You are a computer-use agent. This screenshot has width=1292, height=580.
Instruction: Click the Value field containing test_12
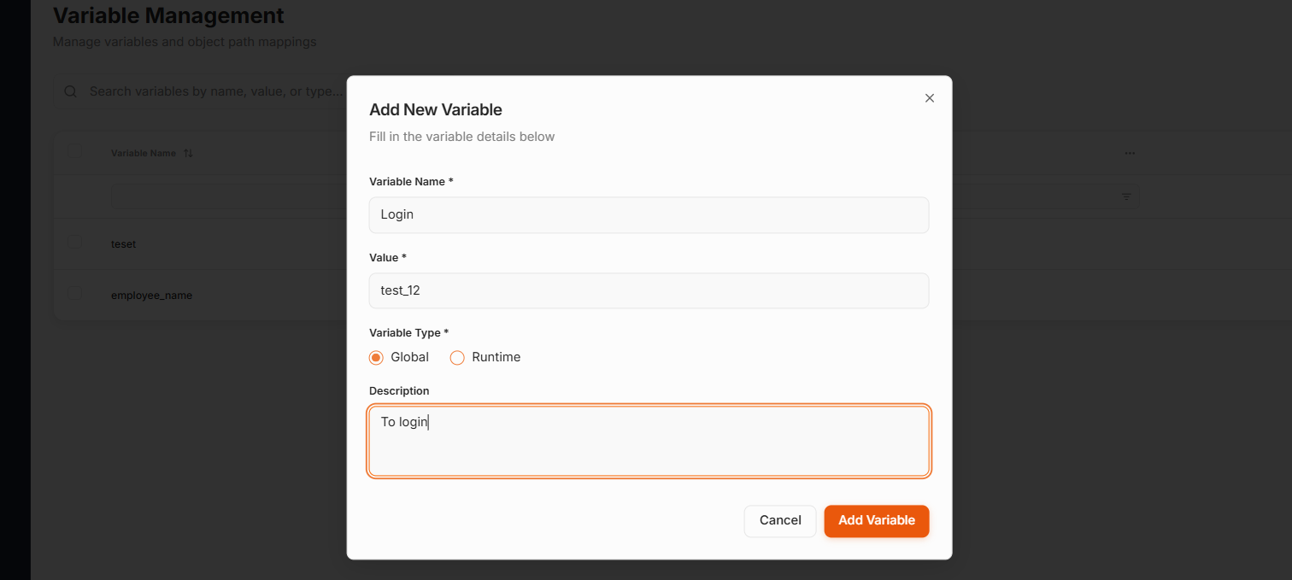pos(649,290)
